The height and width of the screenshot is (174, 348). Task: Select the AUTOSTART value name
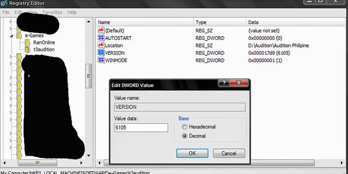(x=118, y=38)
